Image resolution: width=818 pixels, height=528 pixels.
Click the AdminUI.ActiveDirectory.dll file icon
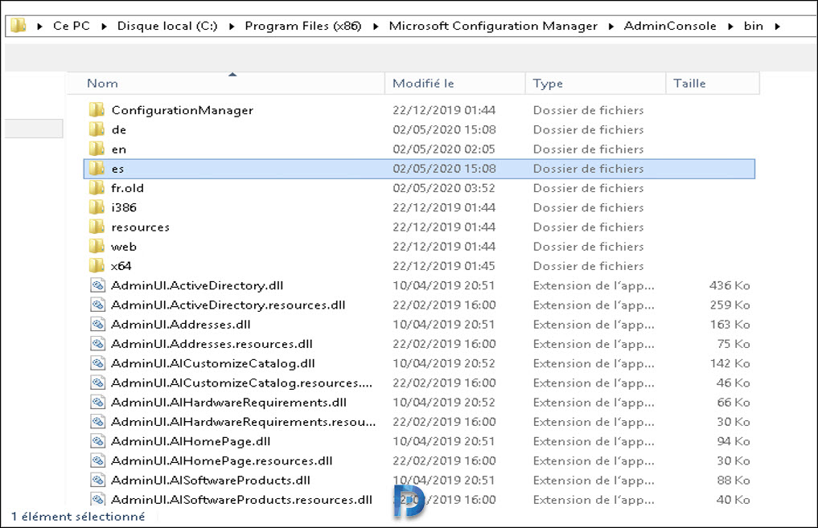tap(97, 285)
